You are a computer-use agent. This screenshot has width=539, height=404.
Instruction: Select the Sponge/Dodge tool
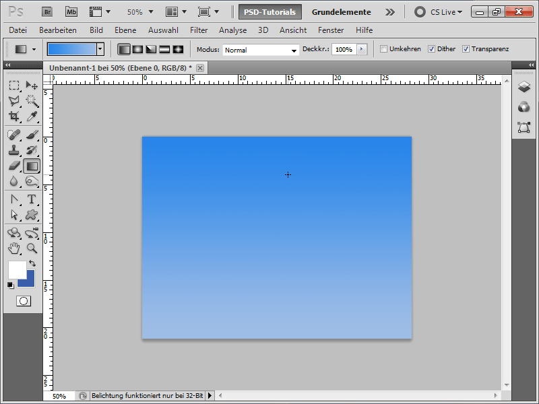(32, 181)
